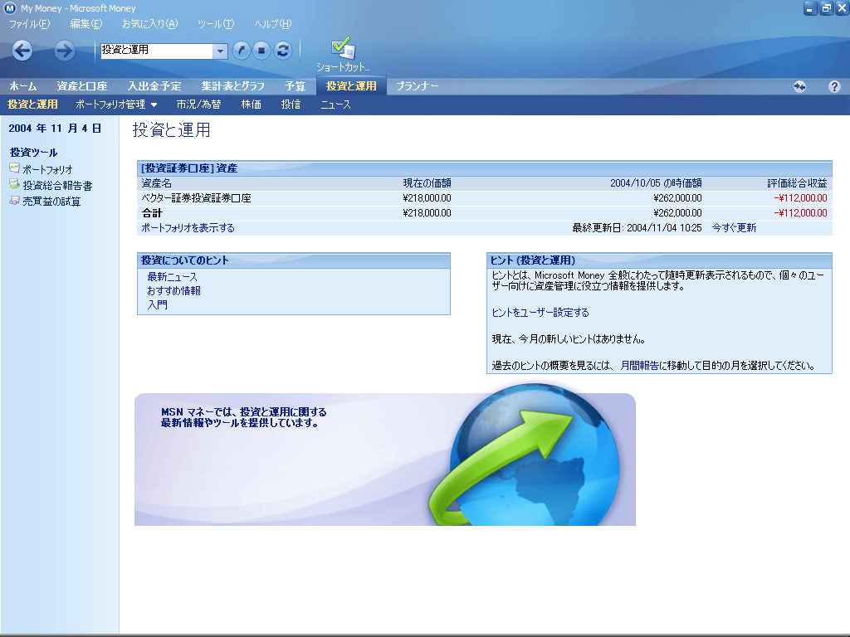Click the help question mark icon
Screen dimensions: 850x637
(834, 86)
